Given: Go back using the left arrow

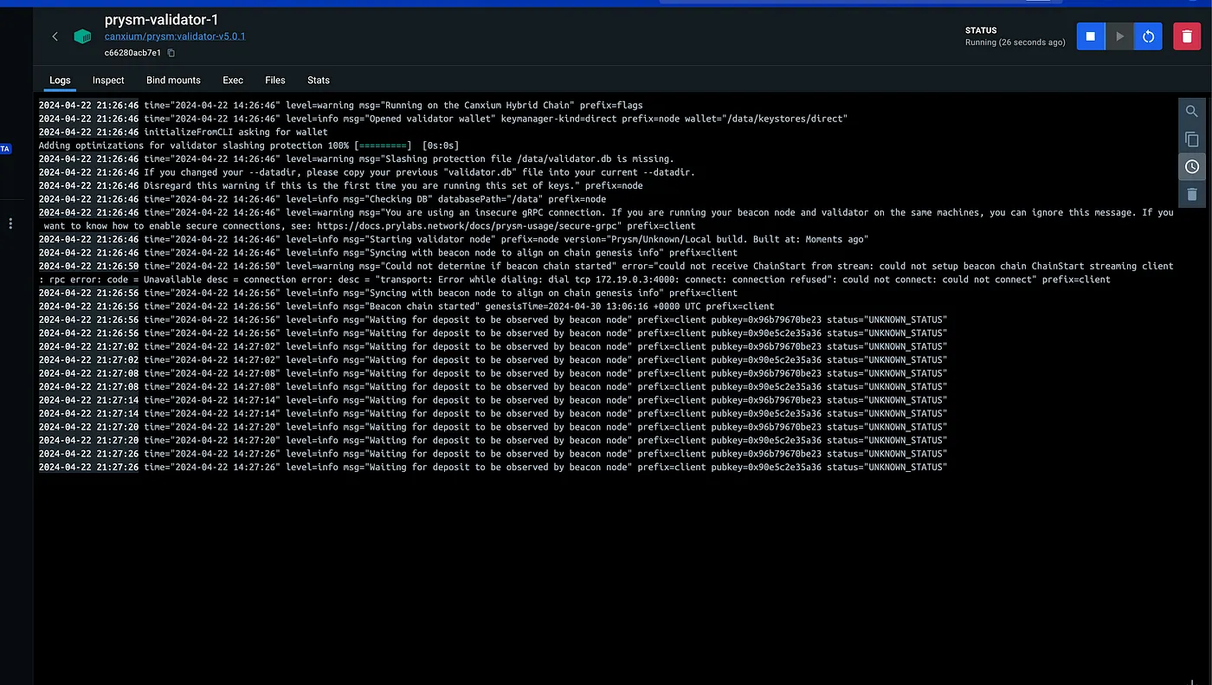Looking at the screenshot, I should tap(55, 36).
